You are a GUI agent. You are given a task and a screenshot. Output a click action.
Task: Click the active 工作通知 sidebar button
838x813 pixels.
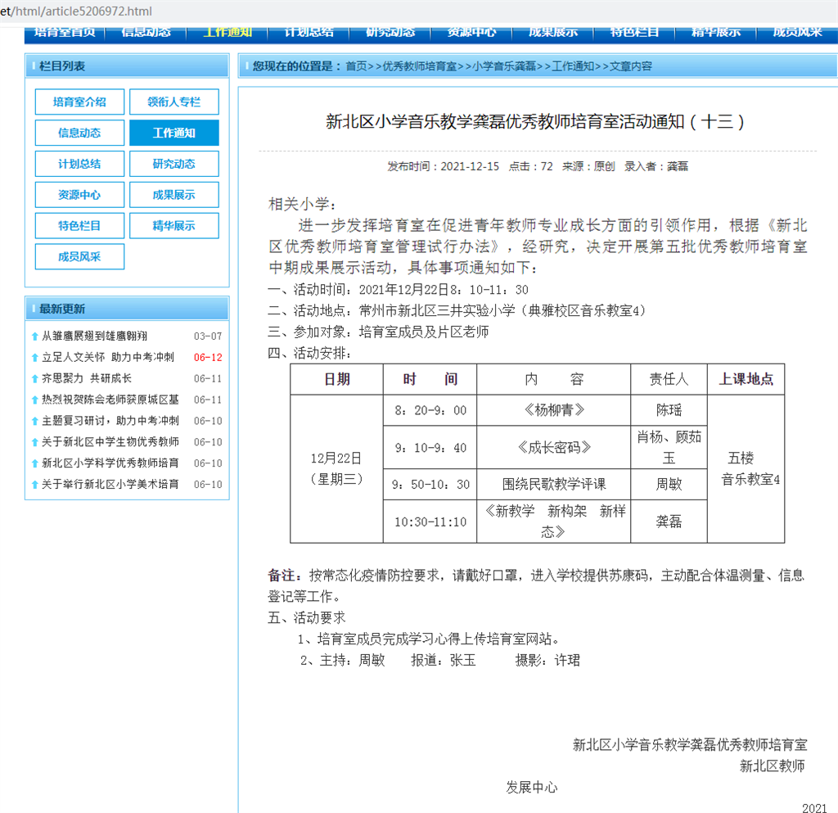(x=174, y=133)
